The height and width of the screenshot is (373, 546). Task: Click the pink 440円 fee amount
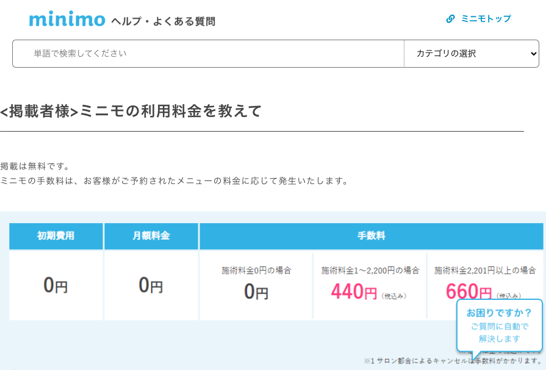(354, 292)
